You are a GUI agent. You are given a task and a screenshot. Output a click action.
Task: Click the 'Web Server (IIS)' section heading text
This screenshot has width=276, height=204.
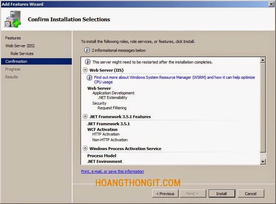click(107, 70)
